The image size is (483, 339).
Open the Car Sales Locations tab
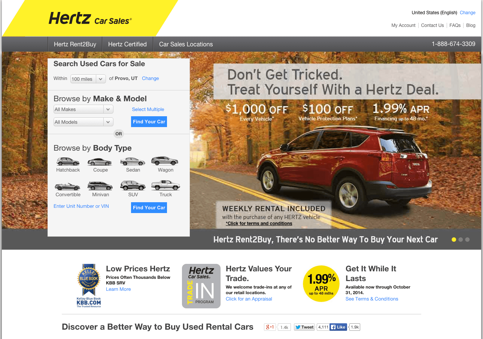tap(186, 44)
